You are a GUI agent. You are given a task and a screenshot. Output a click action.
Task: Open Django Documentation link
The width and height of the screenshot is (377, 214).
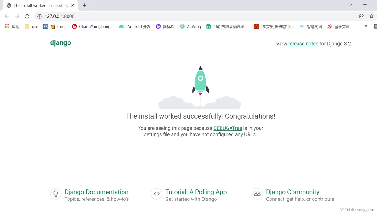click(x=96, y=192)
